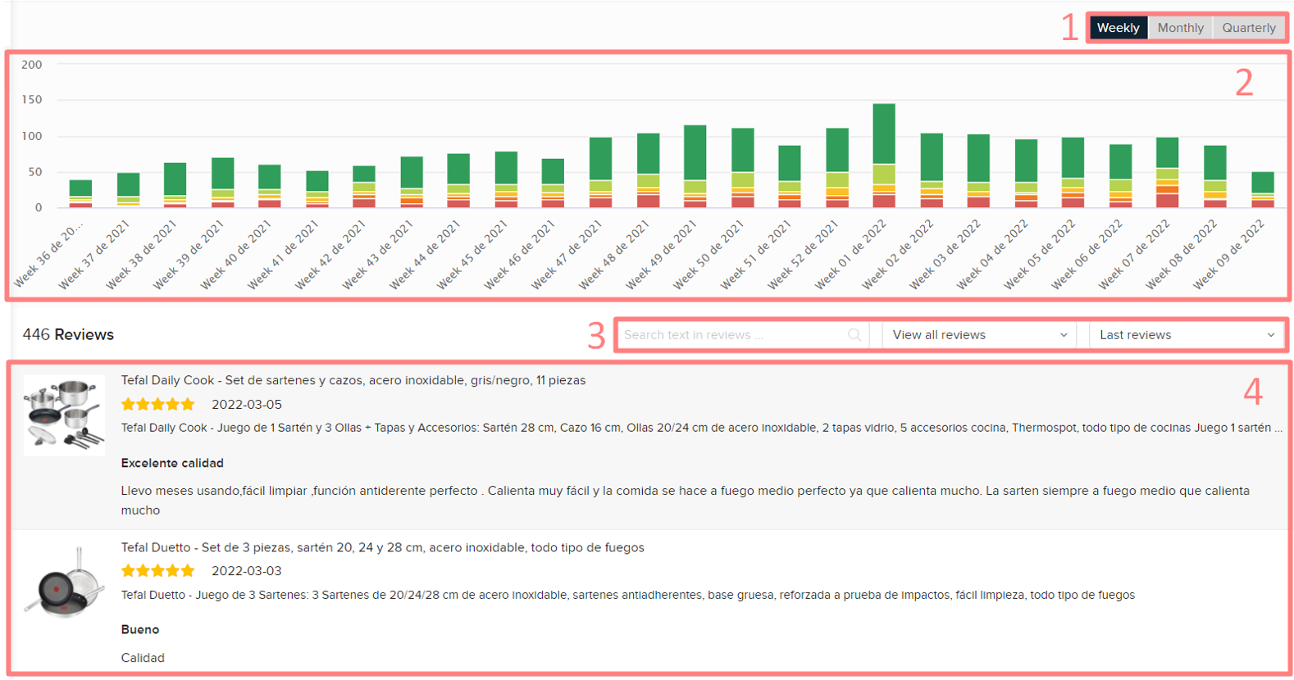This screenshot has width=1294, height=680.
Task: Open the Tefal Duetto product thumbnail
Action: click(64, 583)
